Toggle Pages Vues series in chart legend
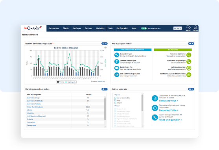This screenshot has width=219, height=150. click(70, 82)
